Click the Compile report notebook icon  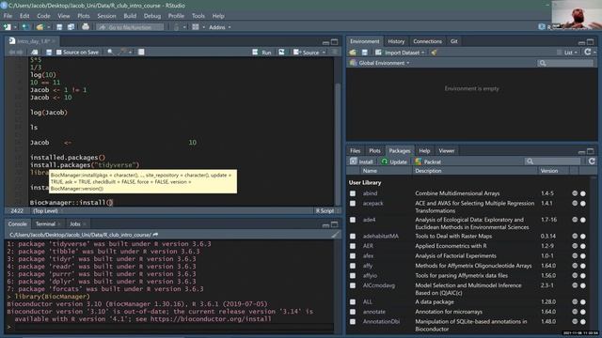click(141, 52)
